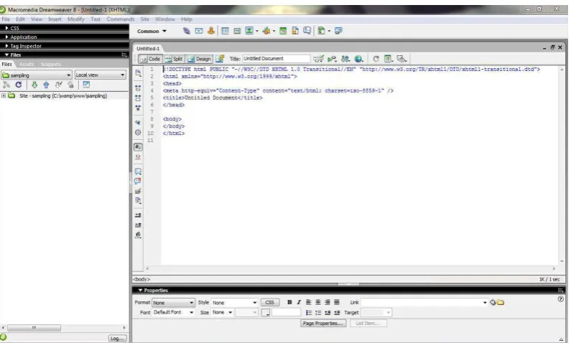Screen dimensions: 571x343
Task: Open the Site menu
Action: click(144, 19)
